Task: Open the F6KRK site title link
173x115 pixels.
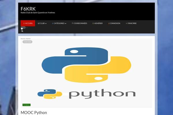Action: tap(28, 9)
